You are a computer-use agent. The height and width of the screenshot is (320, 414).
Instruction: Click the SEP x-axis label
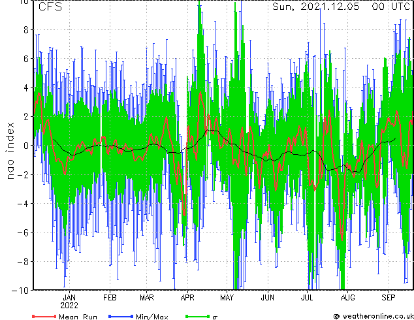389,298
